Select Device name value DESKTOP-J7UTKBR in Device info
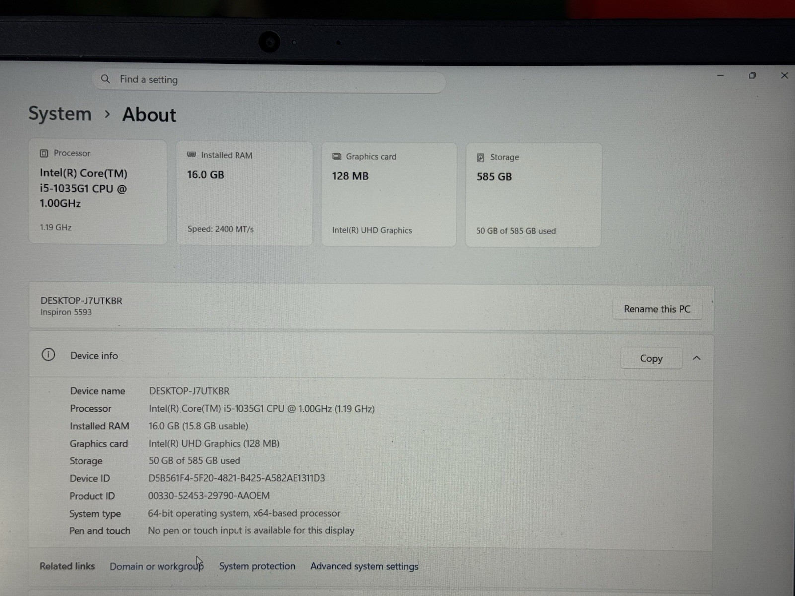 [x=189, y=391]
